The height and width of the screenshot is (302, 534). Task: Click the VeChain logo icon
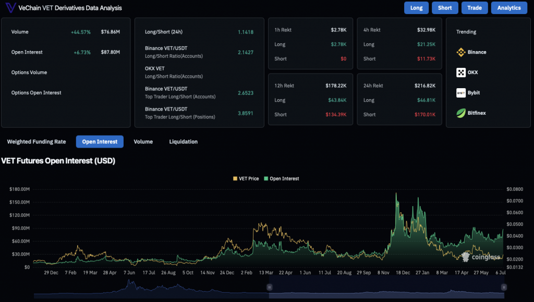pos(9,8)
